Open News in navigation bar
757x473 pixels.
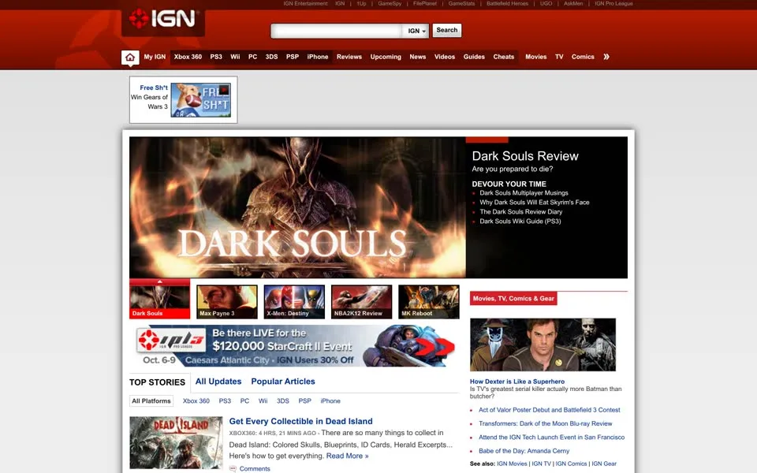tap(418, 57)
